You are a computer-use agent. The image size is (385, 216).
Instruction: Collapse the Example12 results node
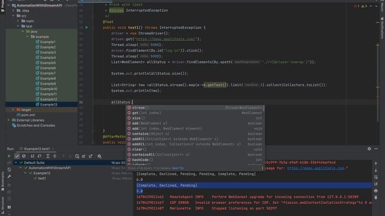(25, 173)
